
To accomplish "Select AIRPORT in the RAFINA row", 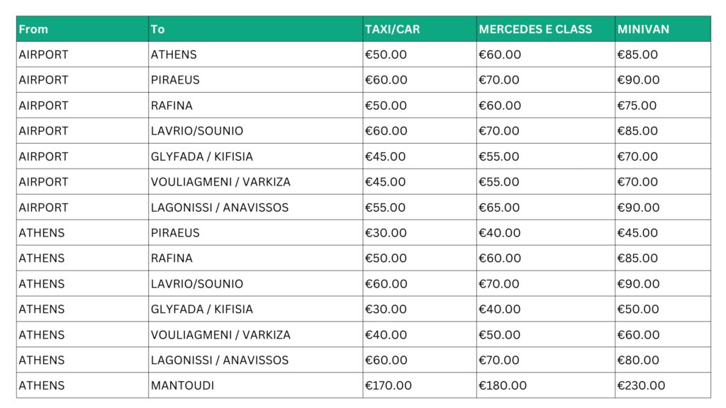I will (x=43, y=106).
